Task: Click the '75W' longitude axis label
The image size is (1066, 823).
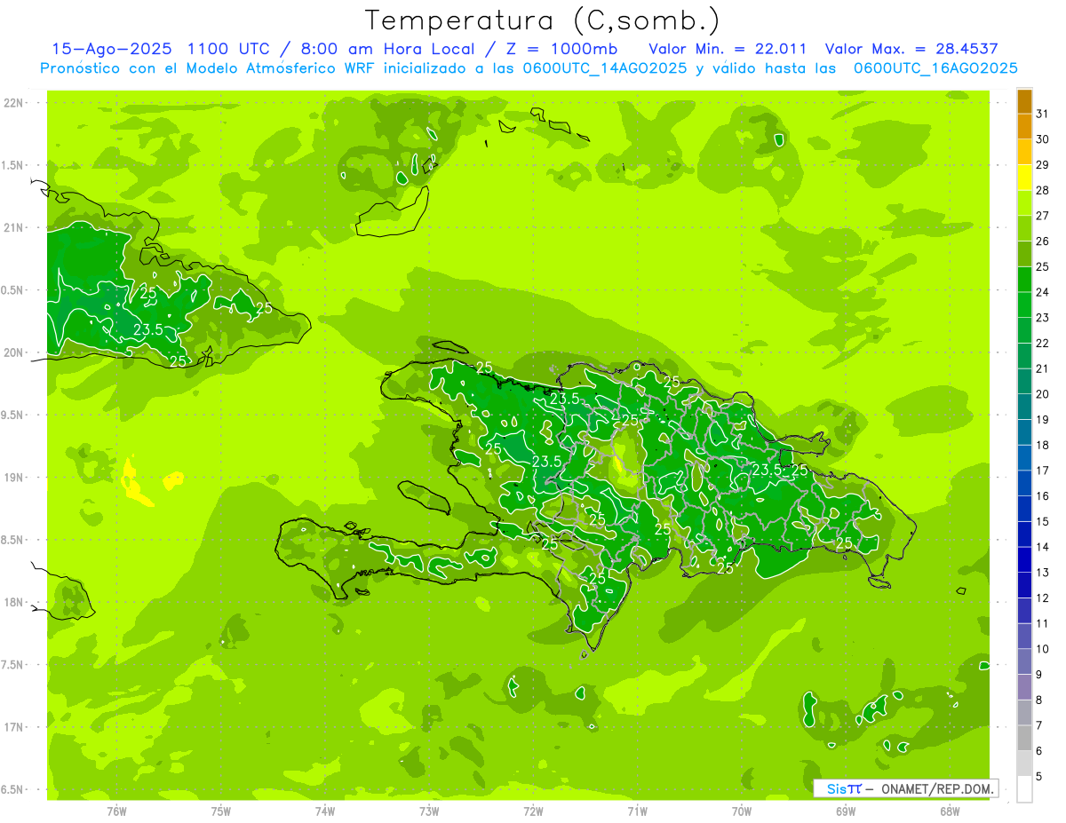Action: 221,811
